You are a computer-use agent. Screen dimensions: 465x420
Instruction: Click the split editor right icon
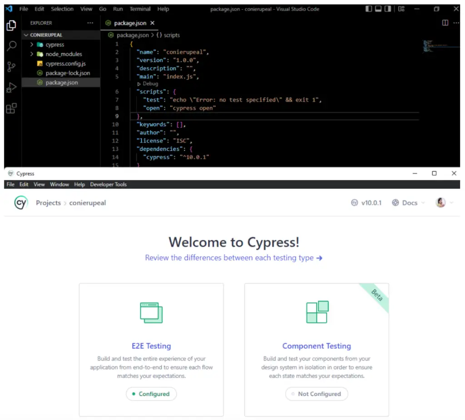445,23
